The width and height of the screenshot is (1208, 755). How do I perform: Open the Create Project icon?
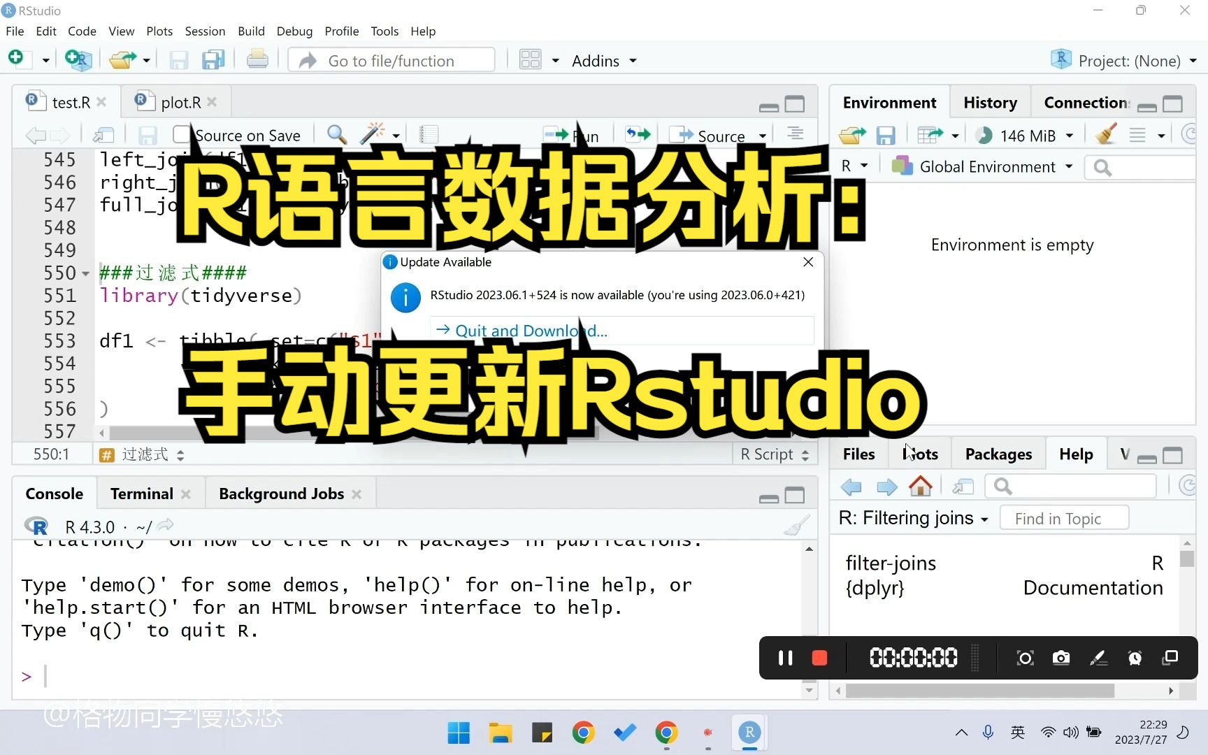pos(78,60)
